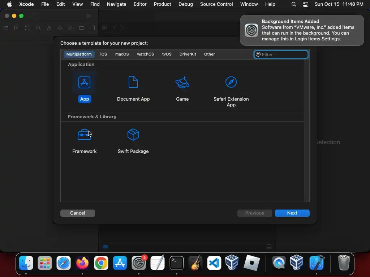This screenshot has width=370, height=277.
Task: Open the Debug navigator icon
Action: [x=70, y=28]
